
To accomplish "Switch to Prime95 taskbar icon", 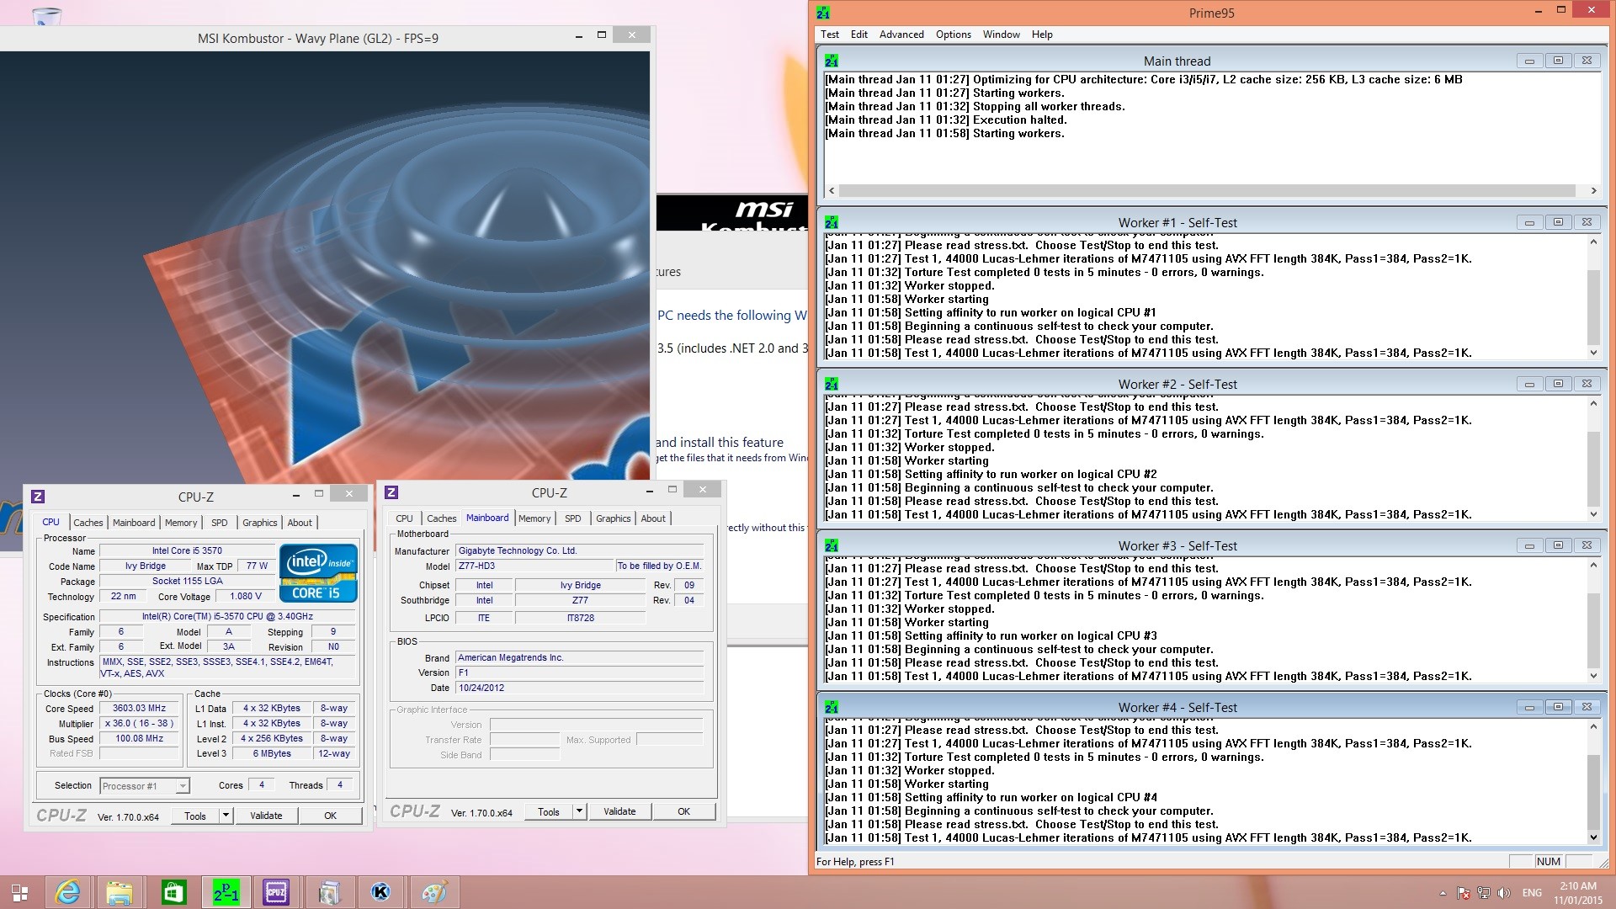I will (x=225, y=893).
